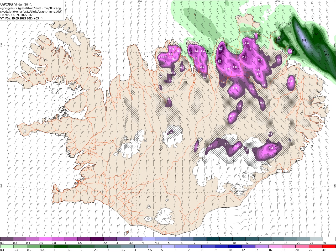Click the 3.1 snowfall value on the map
Image resolution: width=336 pixels, height=252 pixels.
click(x=191, y=52)
